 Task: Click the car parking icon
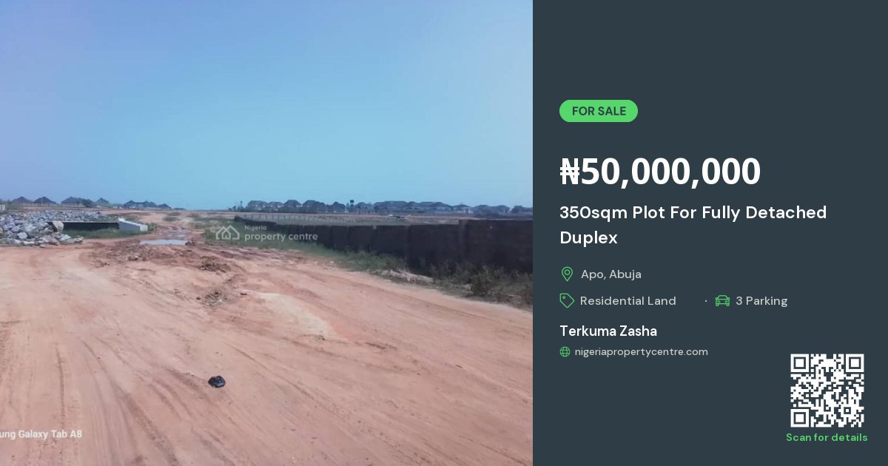pyautogui.click(x=722, y=300)
